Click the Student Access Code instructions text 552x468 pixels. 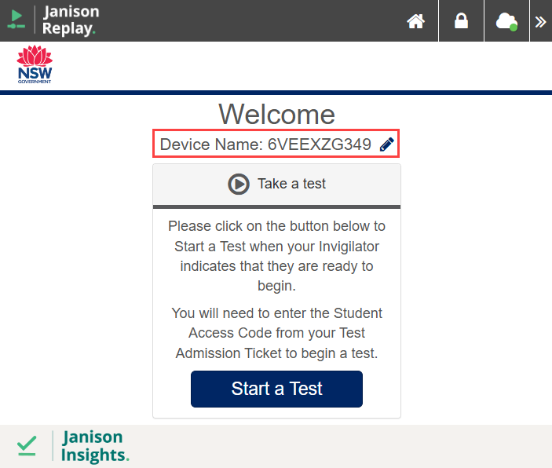click(276, 333)
